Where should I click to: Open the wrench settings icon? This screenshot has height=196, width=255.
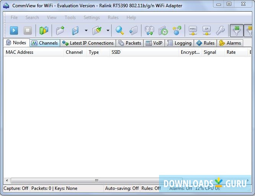[220, 31]
